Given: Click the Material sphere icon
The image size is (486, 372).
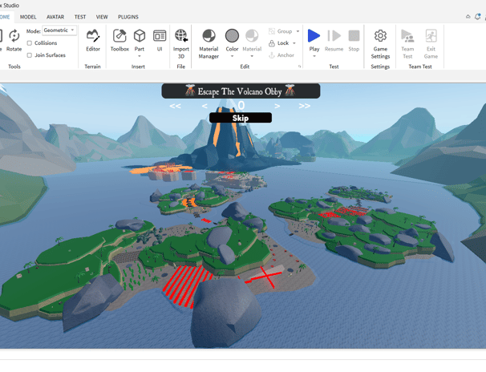Looking at the screenshot, I should tap(252, 35).
